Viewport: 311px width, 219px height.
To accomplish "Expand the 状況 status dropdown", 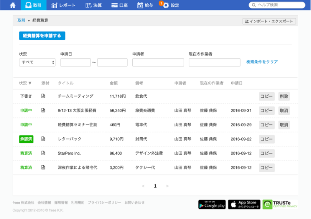I will (x=37, y=62).
